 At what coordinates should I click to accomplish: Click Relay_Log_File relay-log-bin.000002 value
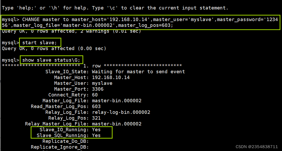121,112
